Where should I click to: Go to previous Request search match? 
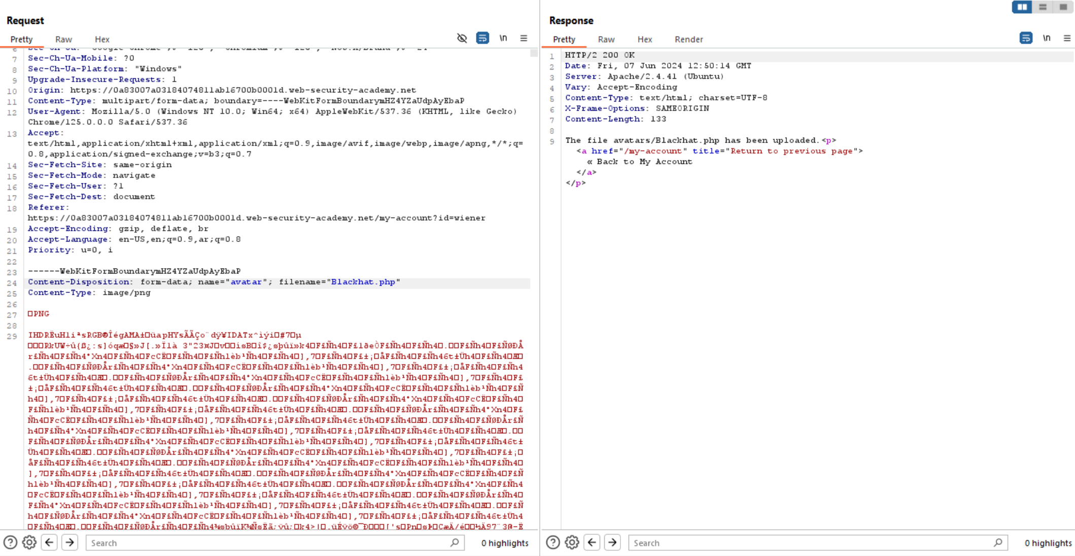coord(49,542)
